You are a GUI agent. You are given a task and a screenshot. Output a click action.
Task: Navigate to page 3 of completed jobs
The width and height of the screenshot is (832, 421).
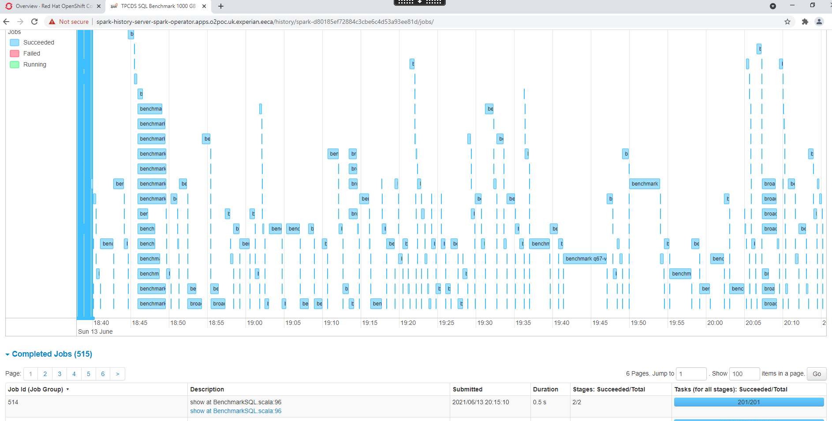pos(59,373)
